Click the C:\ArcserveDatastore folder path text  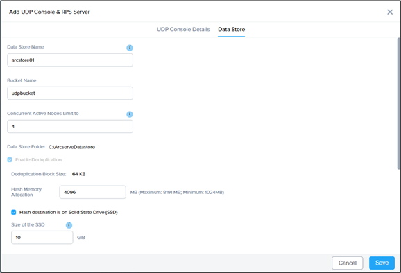(71, 147)
